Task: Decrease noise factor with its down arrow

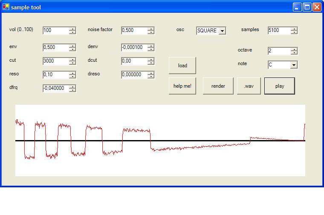Action: (x=151, y=32)
